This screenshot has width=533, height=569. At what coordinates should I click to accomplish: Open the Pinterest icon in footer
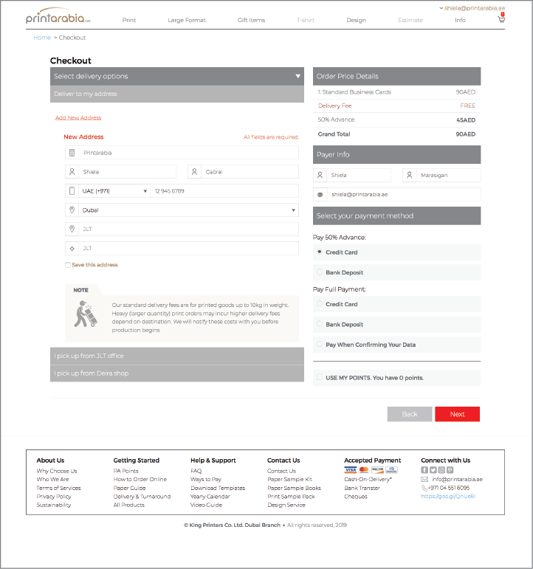[x=450, y=470]
